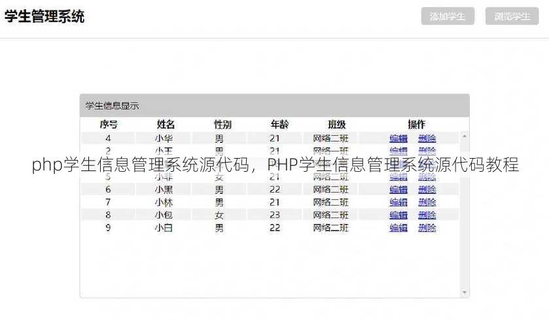Delete student 小包 via 删除 link
The image size is (549, 320).
[427, 215]
